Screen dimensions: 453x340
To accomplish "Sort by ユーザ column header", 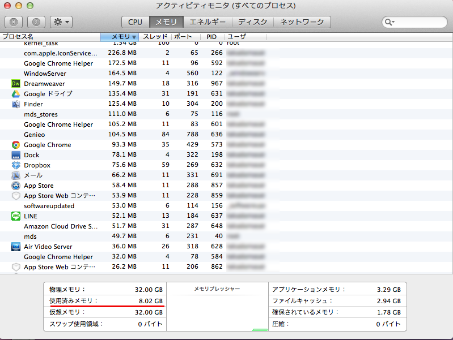I will coord(245,37).
